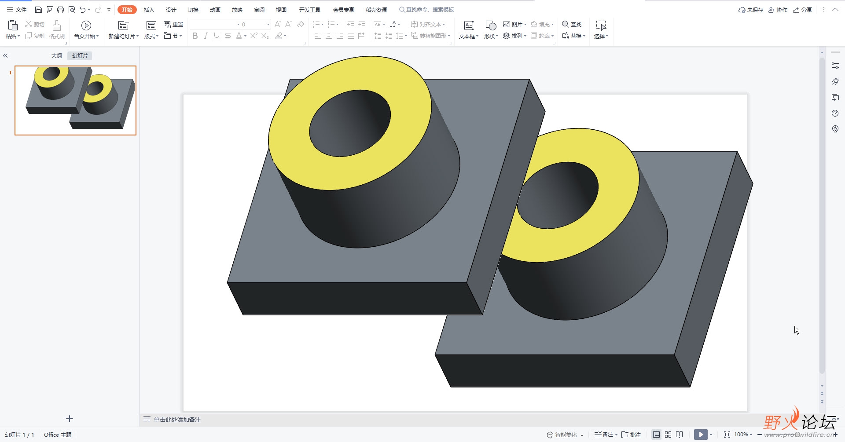Screen dimensions: 845x442
Task: Switch to Slide Sorter grid view
Action: pyautogui.click(x=668, y=435)
